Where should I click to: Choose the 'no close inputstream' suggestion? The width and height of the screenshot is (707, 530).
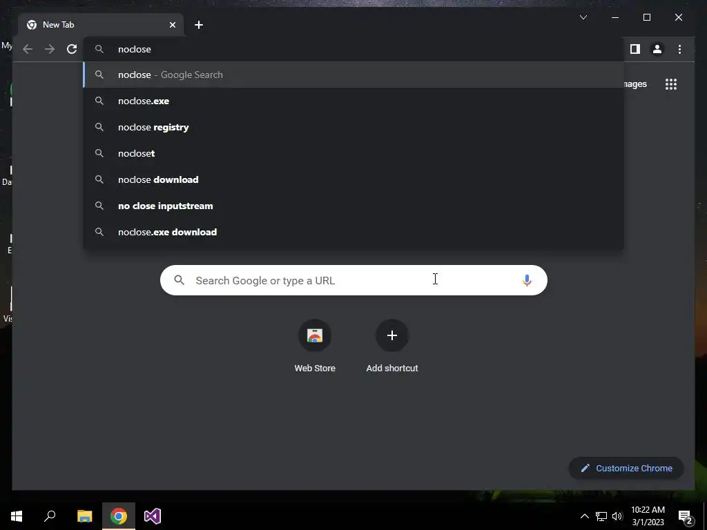[353, 206]
